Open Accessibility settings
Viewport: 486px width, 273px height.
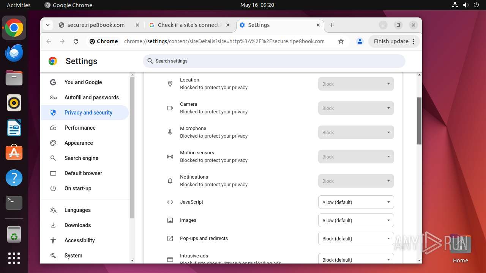pyautogui.click(x=85, y=240)
